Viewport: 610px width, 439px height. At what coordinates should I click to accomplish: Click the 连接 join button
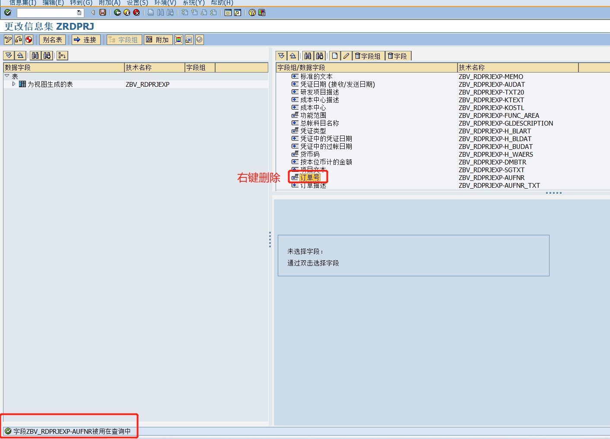(x=86, y=39)
